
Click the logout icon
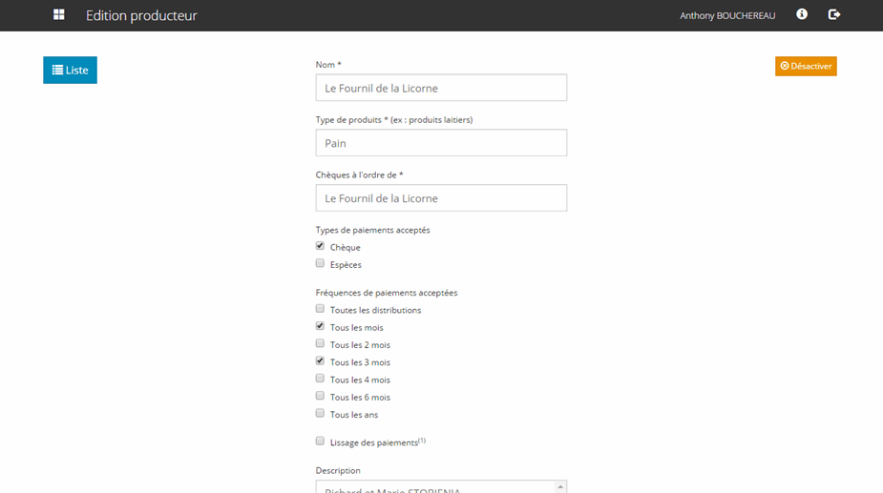tap(833, 15)
